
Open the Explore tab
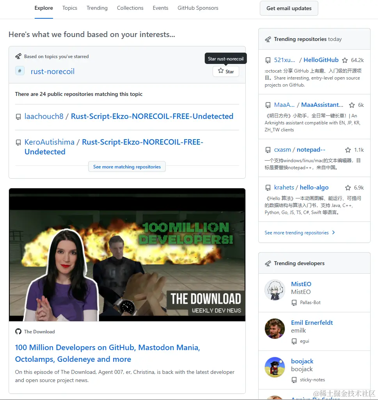click(44, 8)
